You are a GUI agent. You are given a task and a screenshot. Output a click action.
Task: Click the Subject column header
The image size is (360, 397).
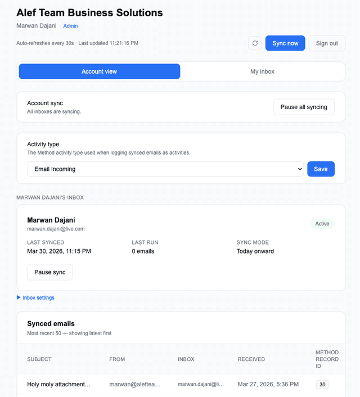click(39, 359)
